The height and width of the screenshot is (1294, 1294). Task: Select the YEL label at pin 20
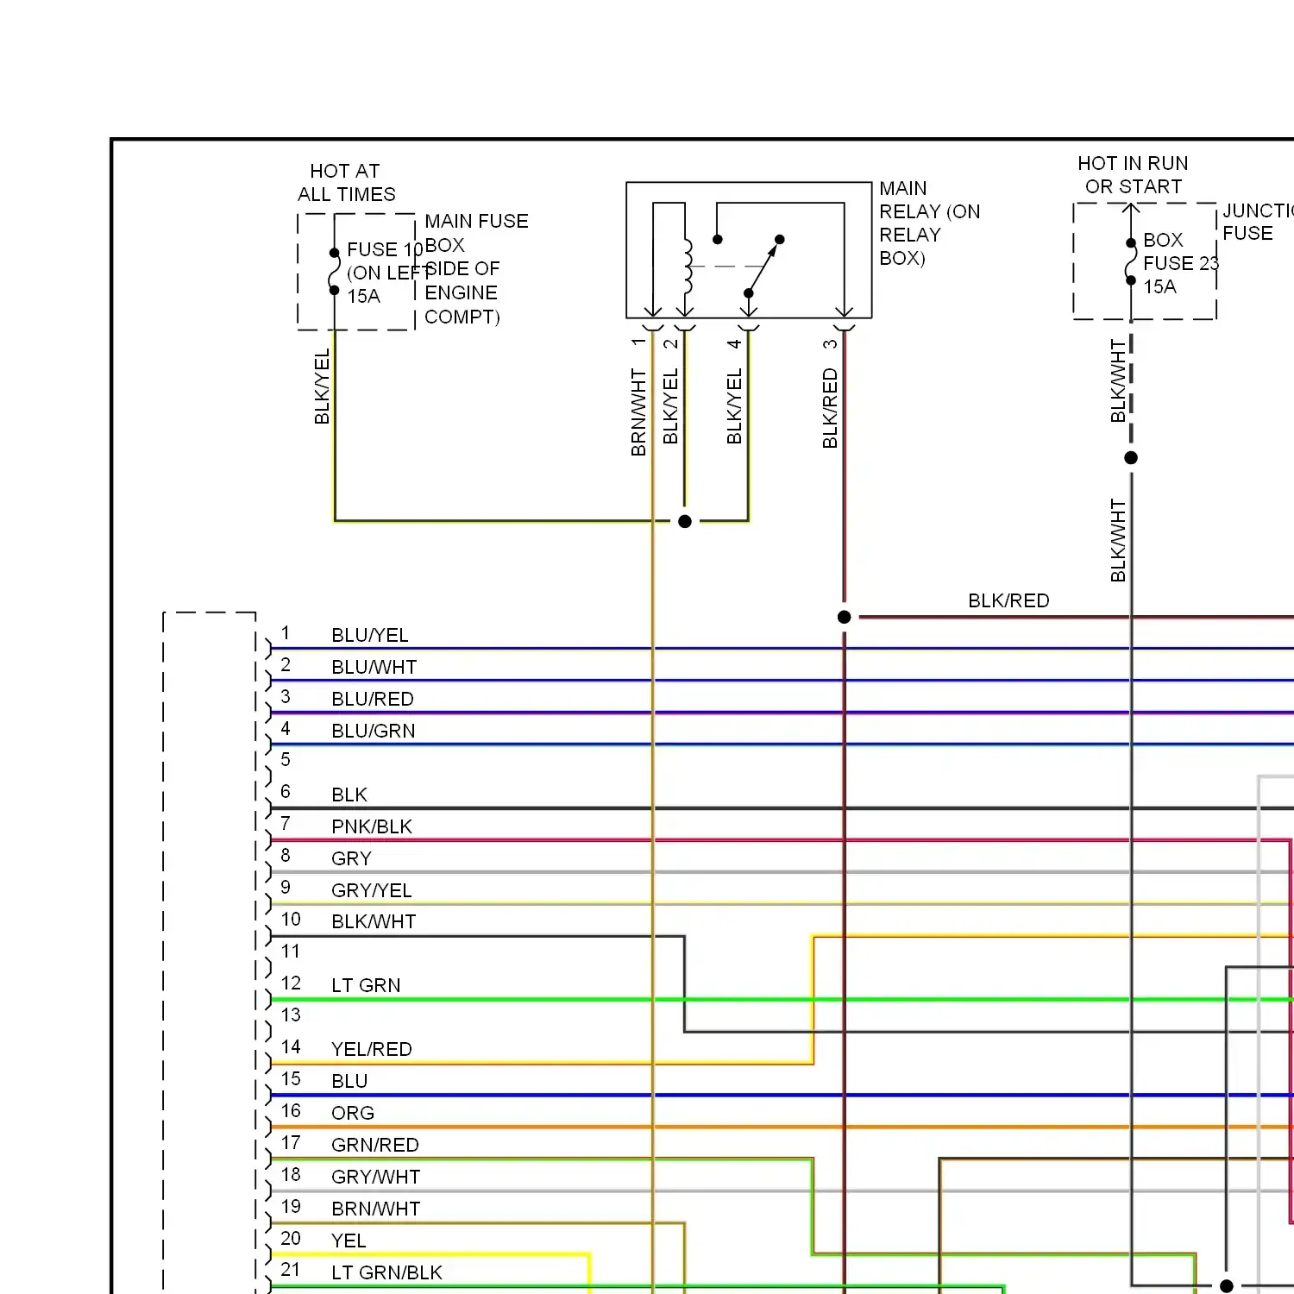point(349,1241)
